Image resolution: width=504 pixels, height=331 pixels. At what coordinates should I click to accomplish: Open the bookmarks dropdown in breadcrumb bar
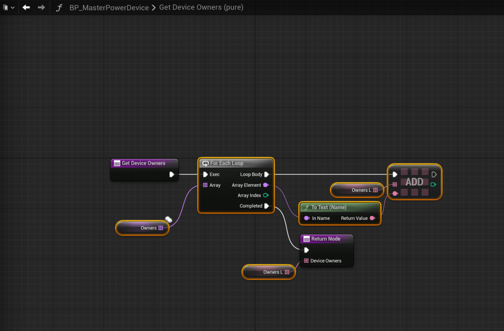tap(8, 8)
